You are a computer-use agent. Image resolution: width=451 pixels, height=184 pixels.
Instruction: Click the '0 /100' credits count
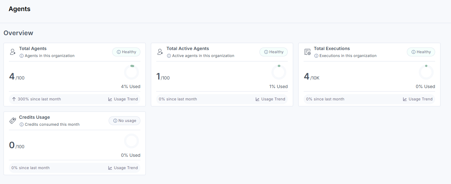click(17, 145)
